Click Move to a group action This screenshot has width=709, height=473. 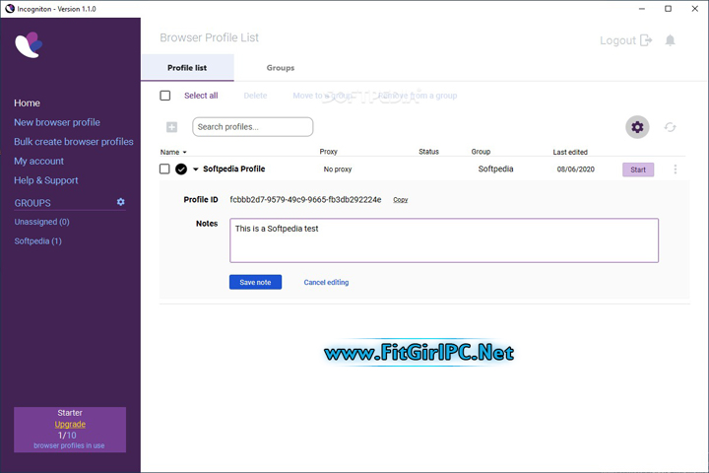click(323, 96)
